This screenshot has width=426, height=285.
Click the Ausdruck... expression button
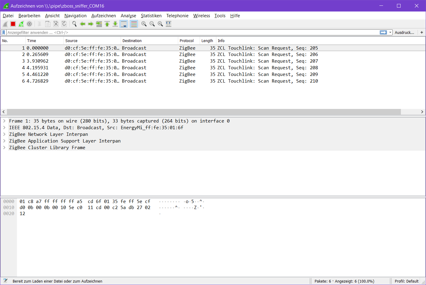(405, 32)
